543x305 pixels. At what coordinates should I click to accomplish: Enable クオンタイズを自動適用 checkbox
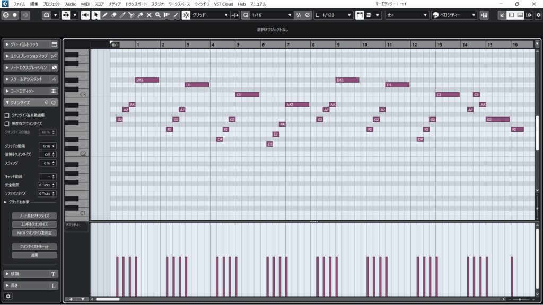(x=7, y=115)
